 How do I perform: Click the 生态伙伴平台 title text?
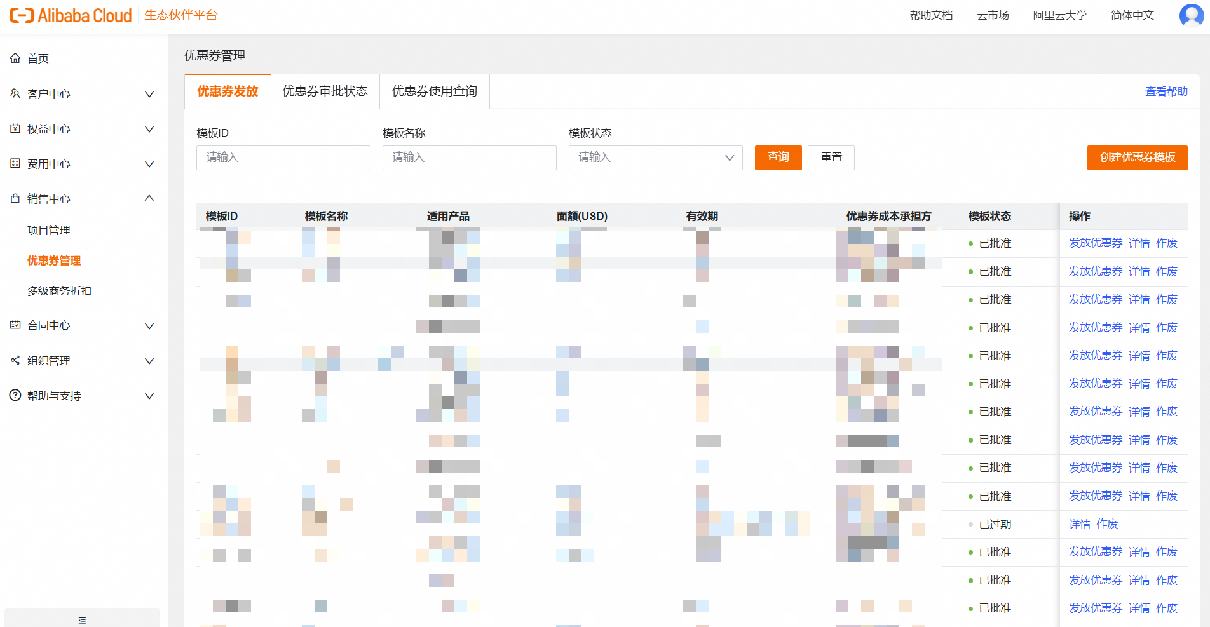(181, 15)
